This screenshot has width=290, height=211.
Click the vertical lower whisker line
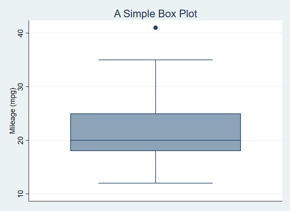(156, 167)
